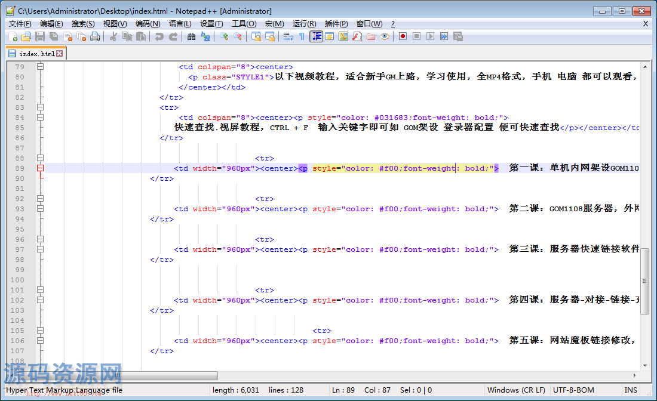
Task: Click the Find binoculars icon
Action: pyautogui.click(x=191, y=36)
